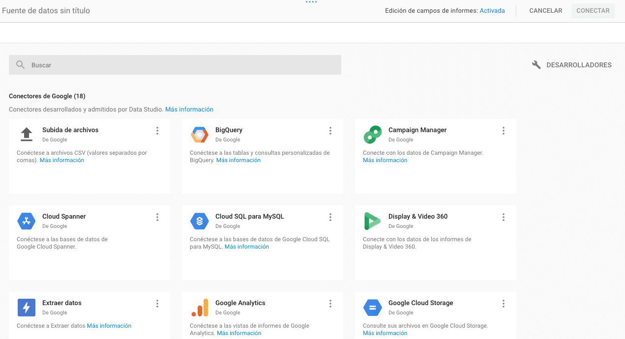Click the Cloud Spanner icon

26,221
